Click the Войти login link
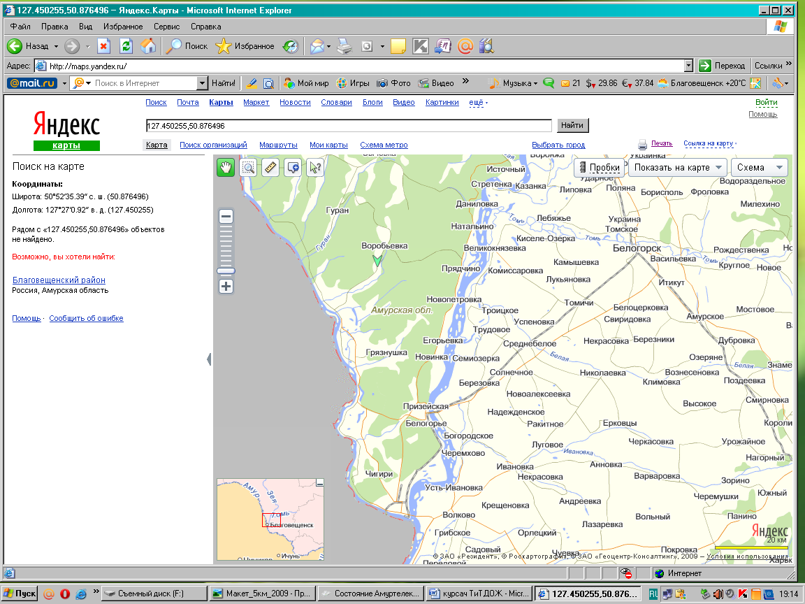 click(766, 102)
